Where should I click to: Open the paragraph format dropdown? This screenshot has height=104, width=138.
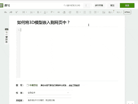53,12
